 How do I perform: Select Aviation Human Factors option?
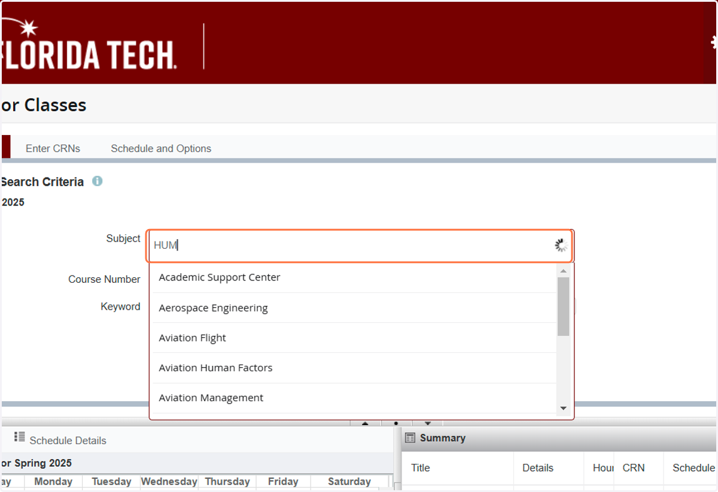[354, 368]
